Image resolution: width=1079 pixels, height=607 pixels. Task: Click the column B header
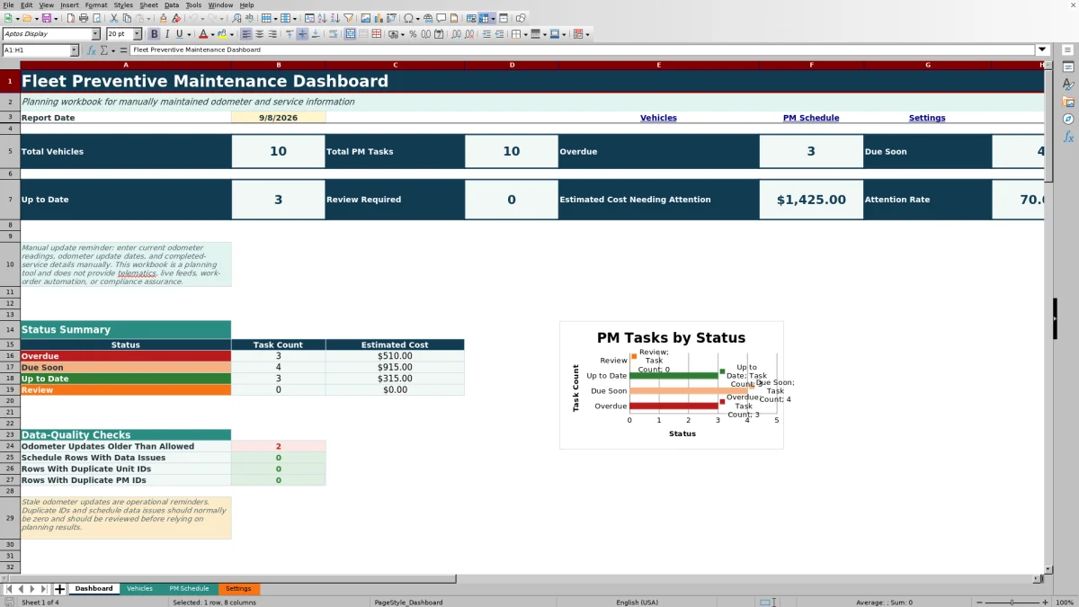click(278, 65)
